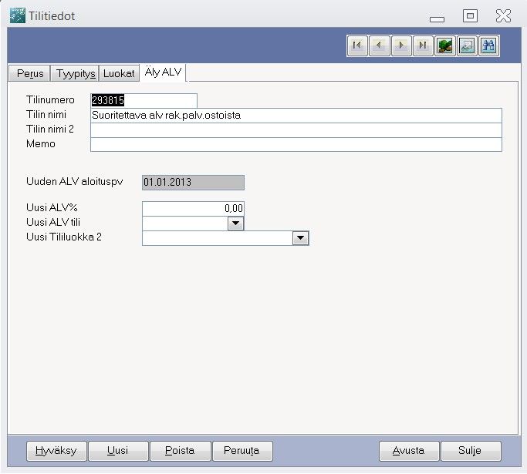Go to first record arrow icon
527x474 pixels.
[357, 45]
